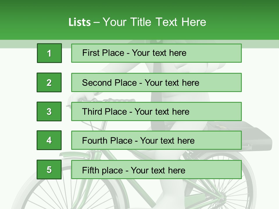Click the "Fourth Place" text bar
This screenshot has height=209, width=279.
156,140
